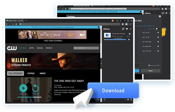Screen dimensions: 175x112
Task: Open the SOCIAL menu item
Action: tap(40, 48)
